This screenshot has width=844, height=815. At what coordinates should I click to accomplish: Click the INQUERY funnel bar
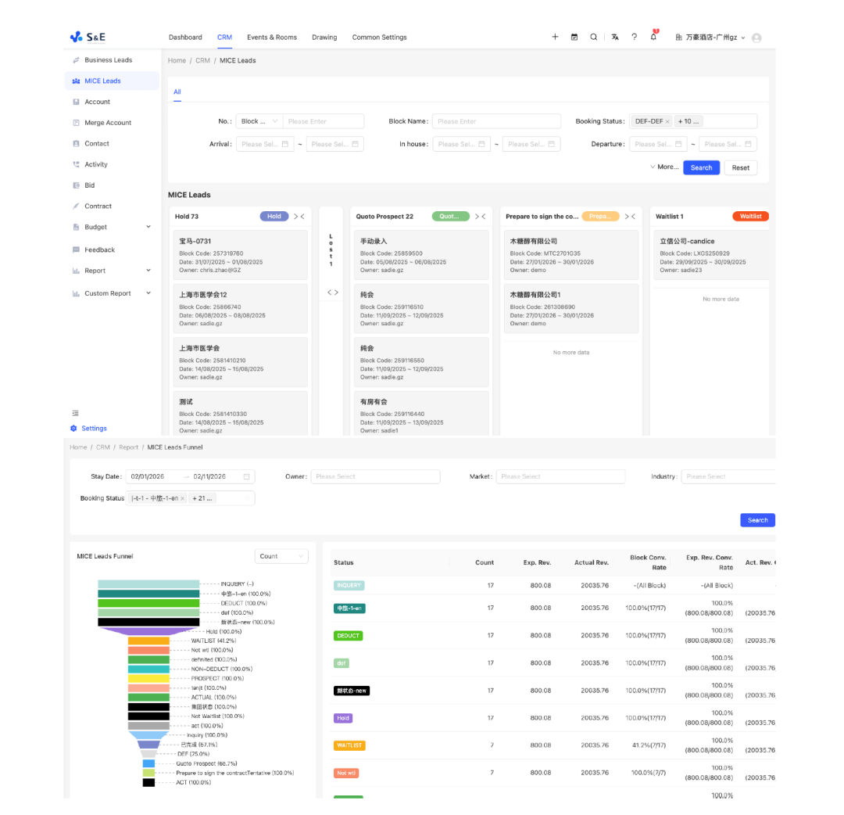148,584
